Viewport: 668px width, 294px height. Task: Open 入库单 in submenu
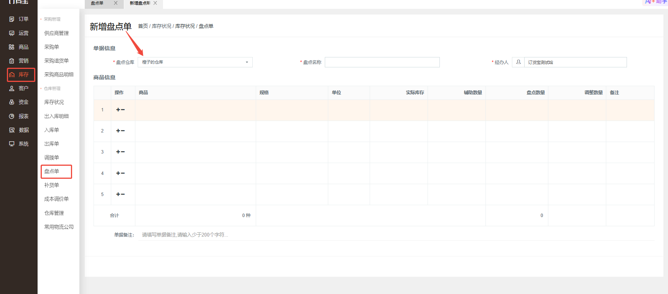[51, 130]
